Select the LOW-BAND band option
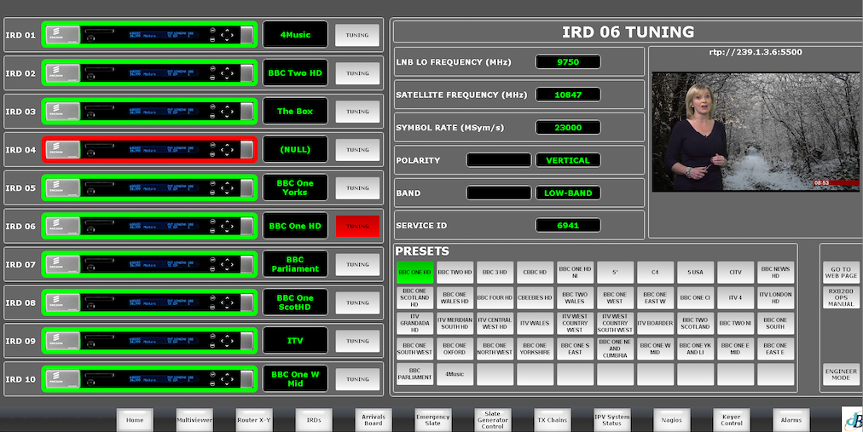863x432 pixels. click(568, 193)
